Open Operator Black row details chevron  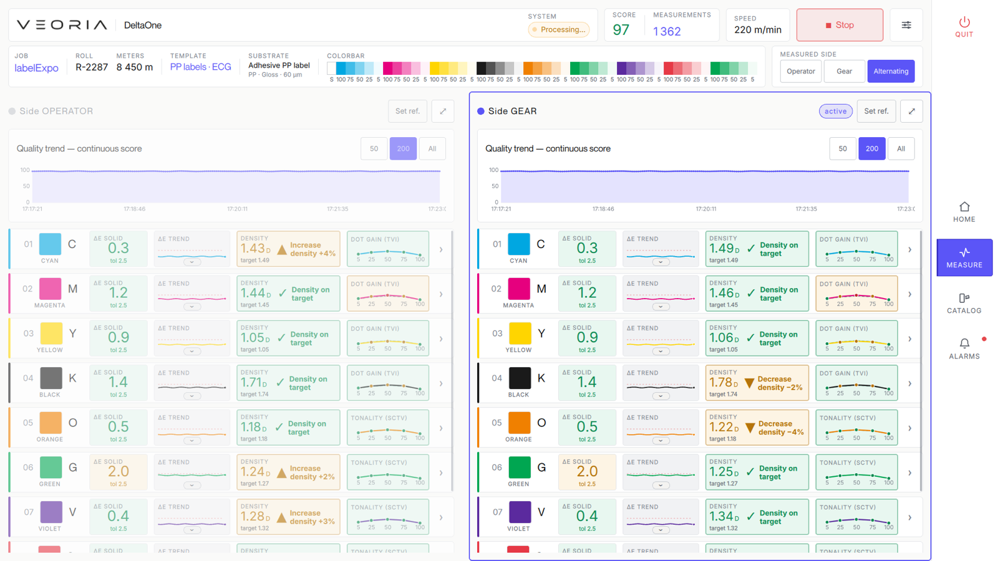pos(441,383)
